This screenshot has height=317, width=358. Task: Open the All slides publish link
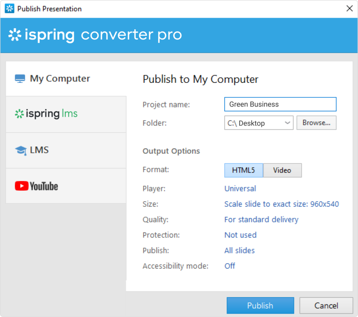click(x=239, y=250)
